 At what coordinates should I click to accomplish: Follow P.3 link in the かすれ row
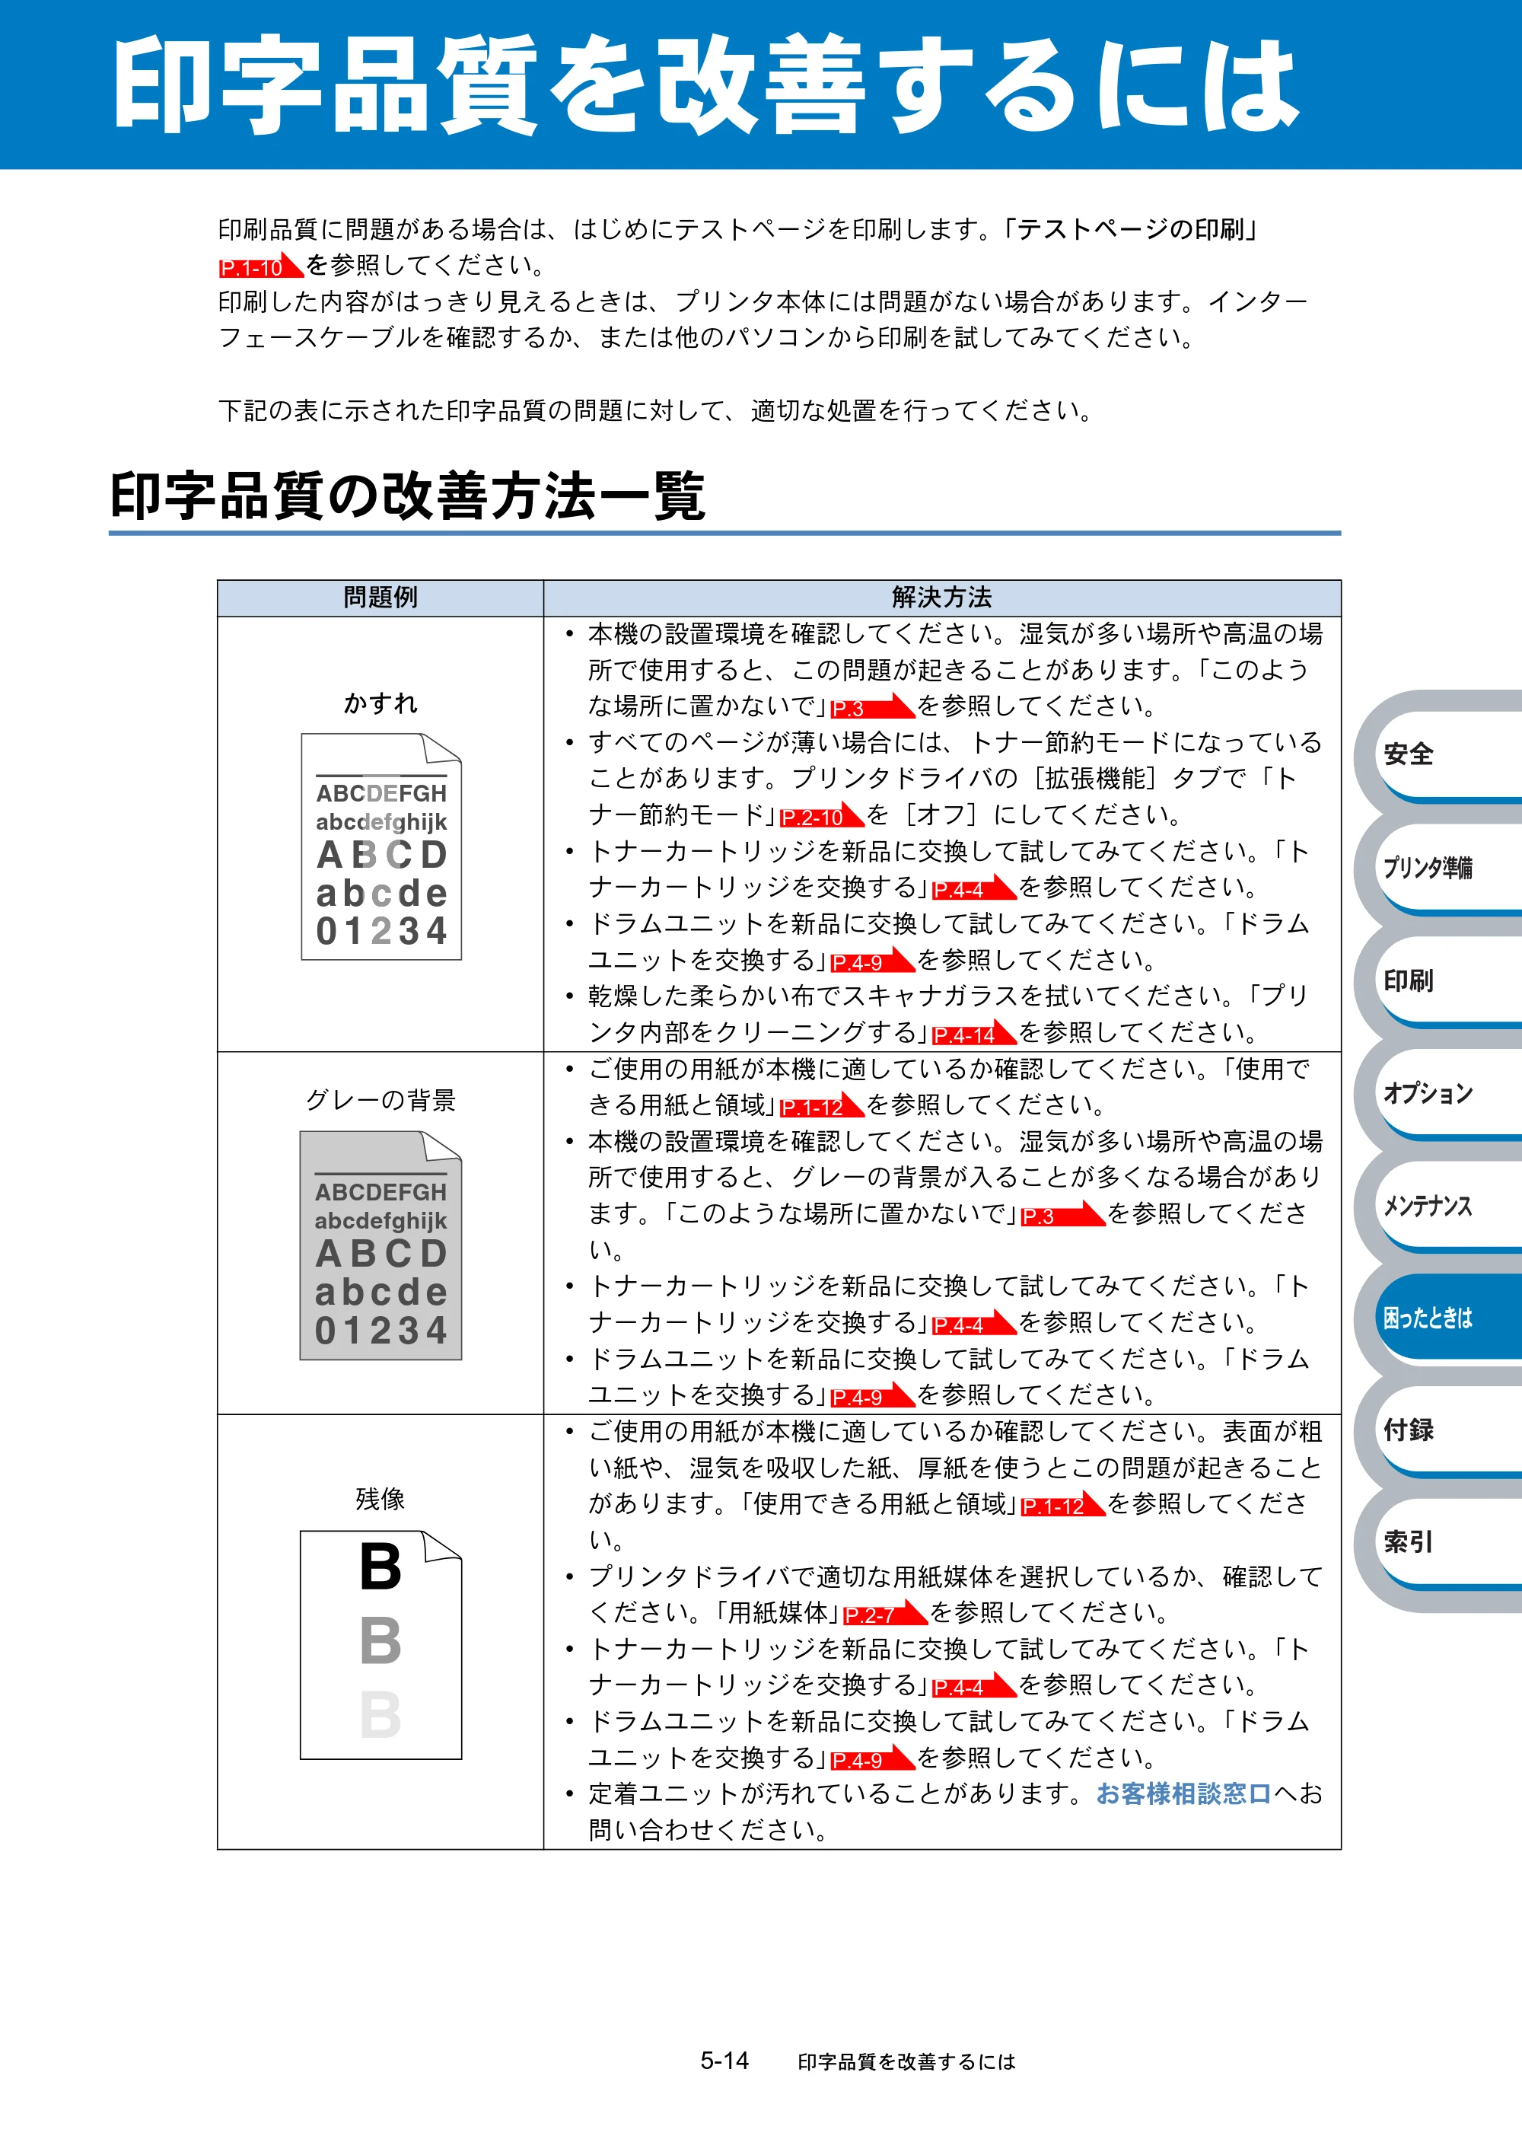click(x=873, y=706)
